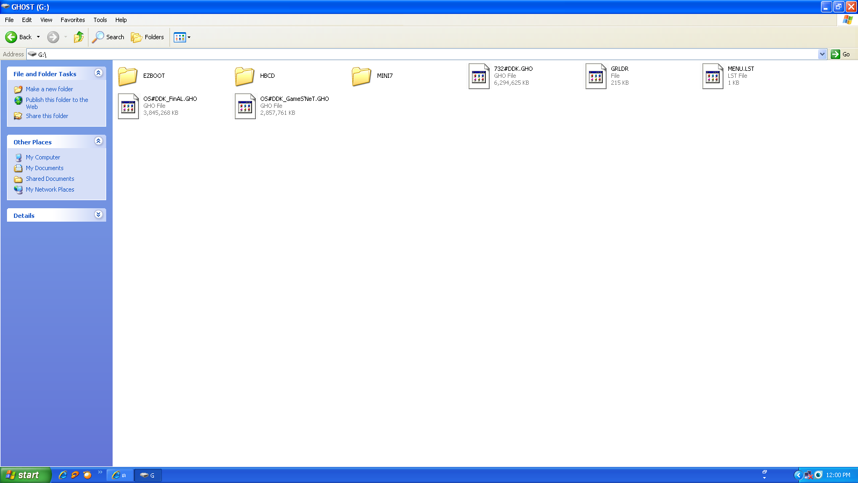858x483 pixels.
Task: Open the Views dropdown button
Action: coord(182,37)
